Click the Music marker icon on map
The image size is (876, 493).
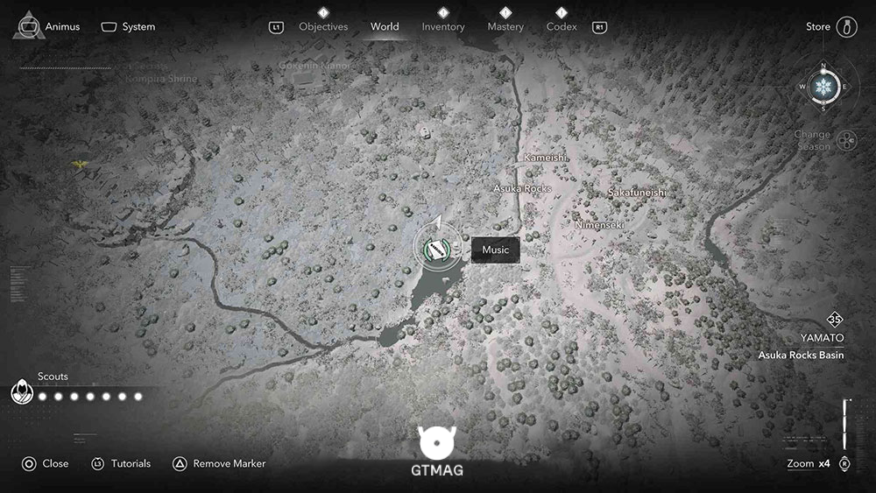435,250
